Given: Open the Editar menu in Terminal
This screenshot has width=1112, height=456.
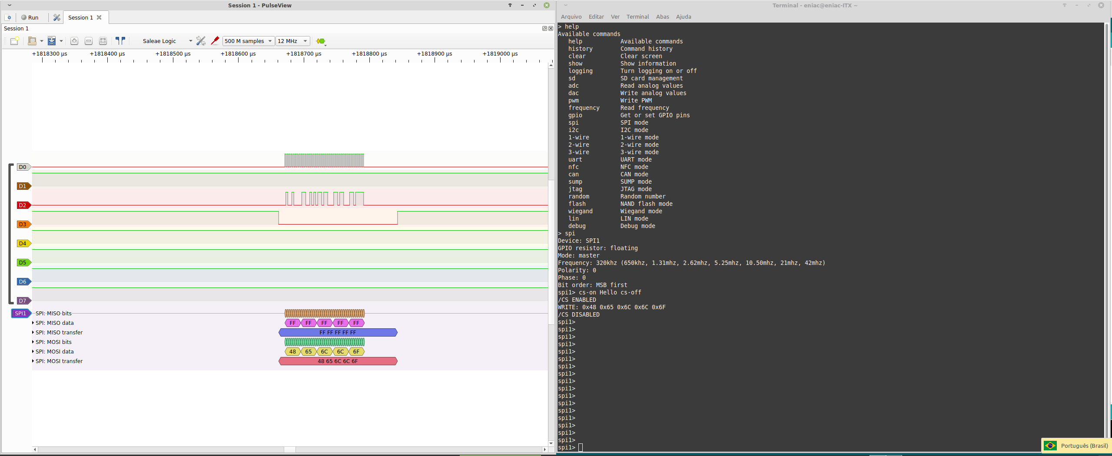Looking at the screenshot, I should click(x=596, y=17).
